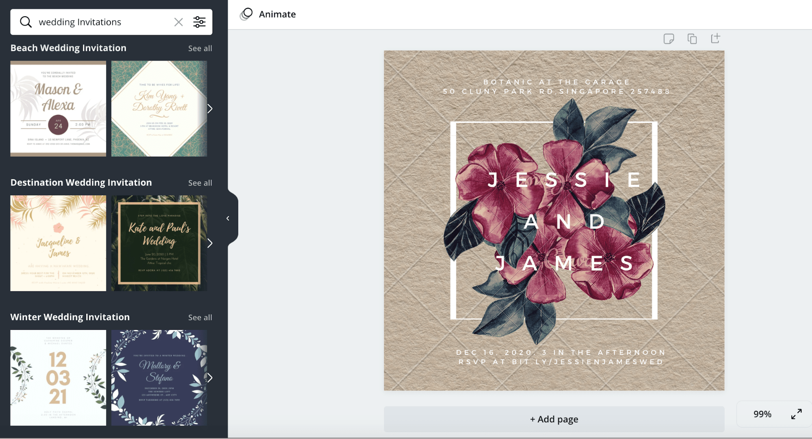See all Destination Wedding Invitation templates
This screenshot has width=812, height=439.
200,183
